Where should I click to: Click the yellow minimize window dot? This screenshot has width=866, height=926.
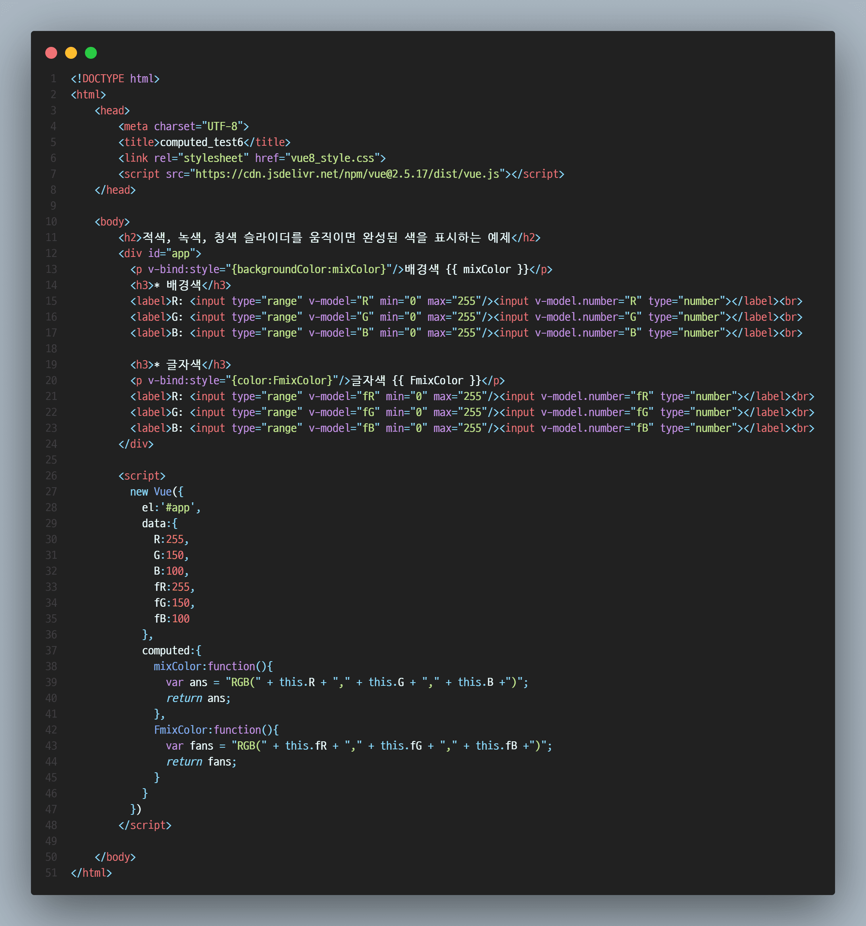click(x=71, y=53)
